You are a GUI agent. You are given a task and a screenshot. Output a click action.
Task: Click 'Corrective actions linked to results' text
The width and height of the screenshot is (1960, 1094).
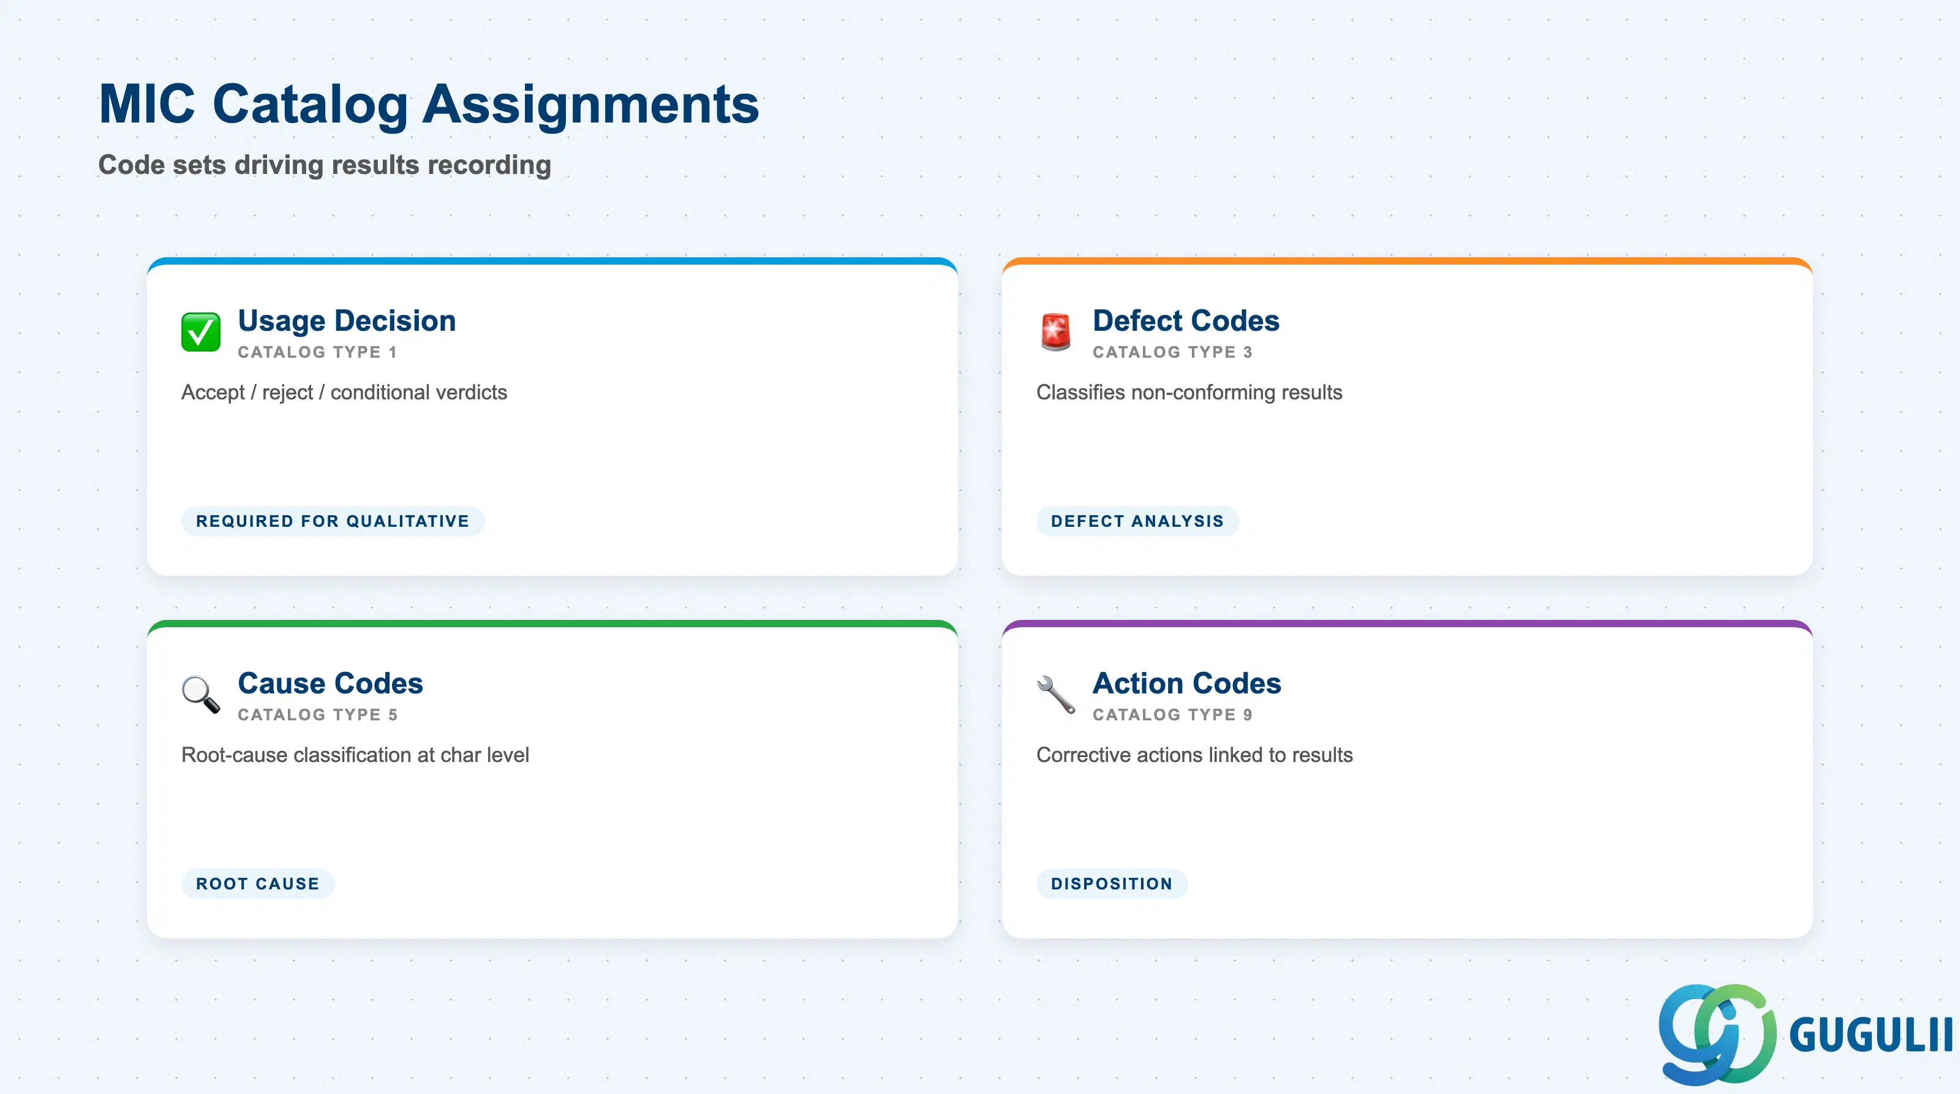point(1194,755)
